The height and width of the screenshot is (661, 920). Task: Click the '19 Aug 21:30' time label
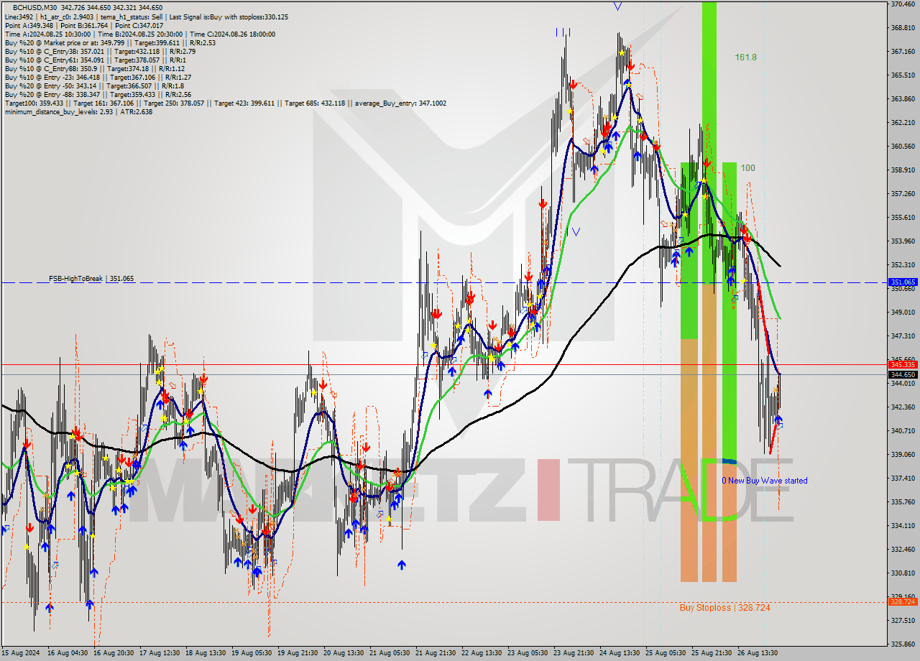(298, 653)
